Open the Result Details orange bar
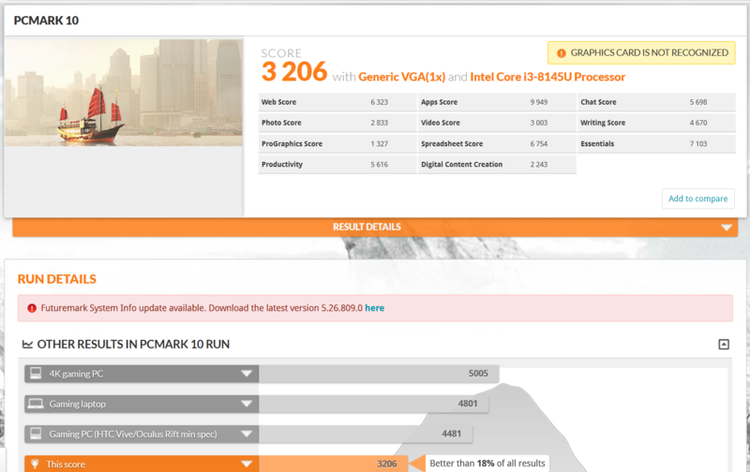The image size is (750, 472). tap(375, 227)
